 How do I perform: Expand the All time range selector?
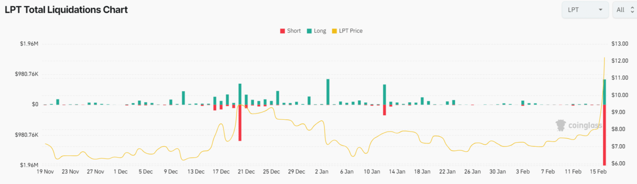pos(624,10)
